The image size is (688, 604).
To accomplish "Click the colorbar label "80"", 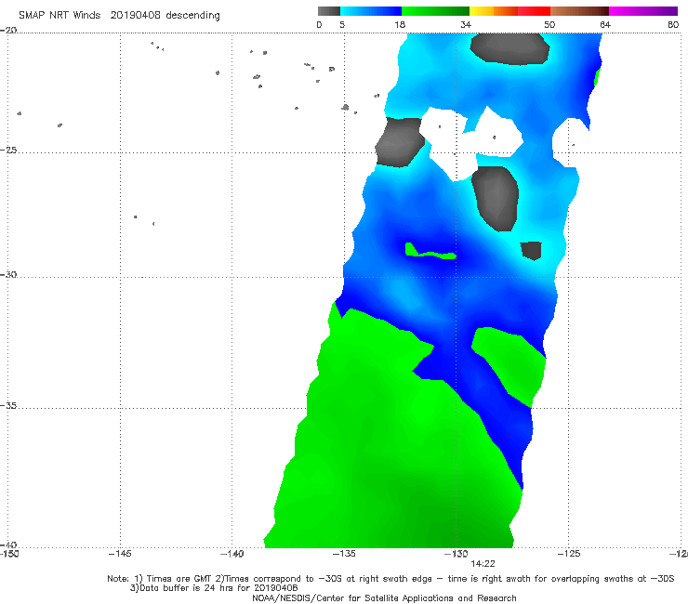I will coord(673,25).
